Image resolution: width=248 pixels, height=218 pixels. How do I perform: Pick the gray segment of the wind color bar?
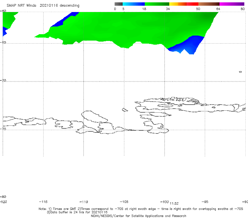(x=119, y=4)
